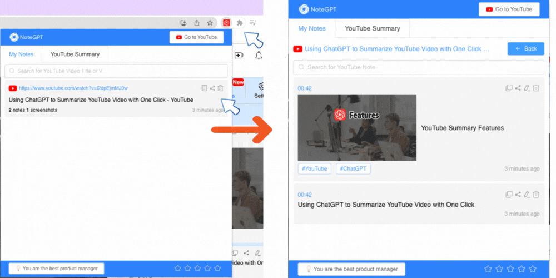
Task: Share the video card in the notes list popup
Action: [x=212, y=88]
